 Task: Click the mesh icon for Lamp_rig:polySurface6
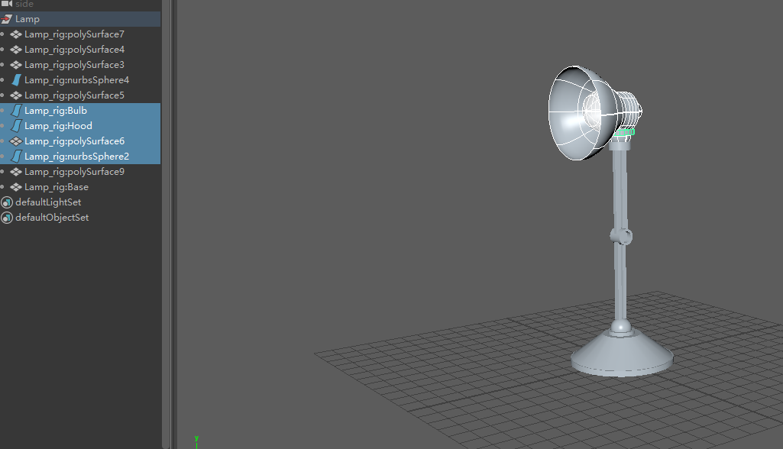[16, 141]
